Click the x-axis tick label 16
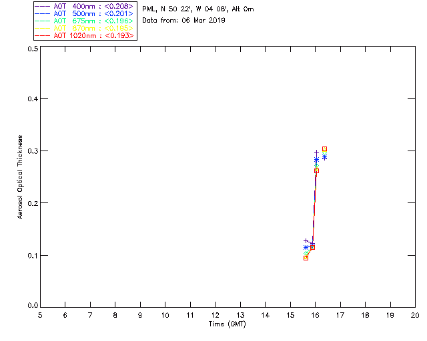This screenshot has width=427, height=341. (x=316, y=315)
